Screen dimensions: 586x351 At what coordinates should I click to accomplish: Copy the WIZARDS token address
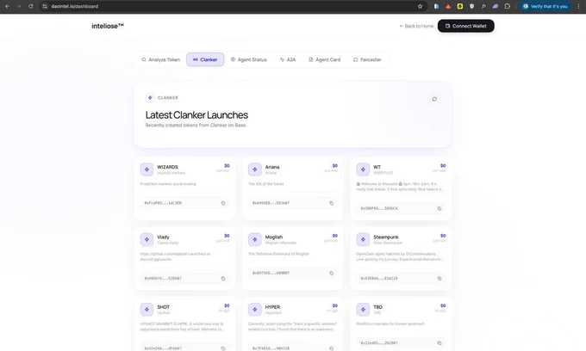point(223,203)
